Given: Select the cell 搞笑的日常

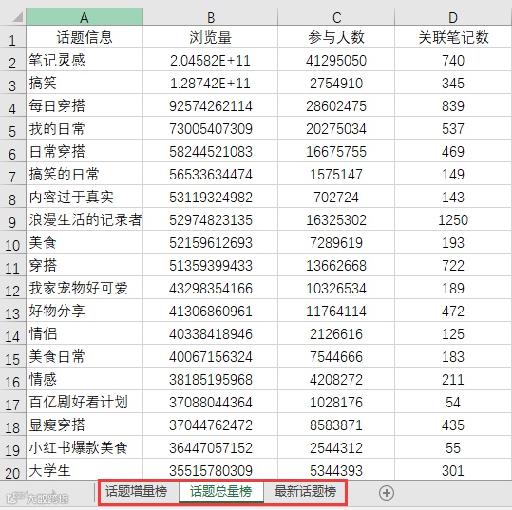Looking at the screenshot, I should (x=85, y=174).
